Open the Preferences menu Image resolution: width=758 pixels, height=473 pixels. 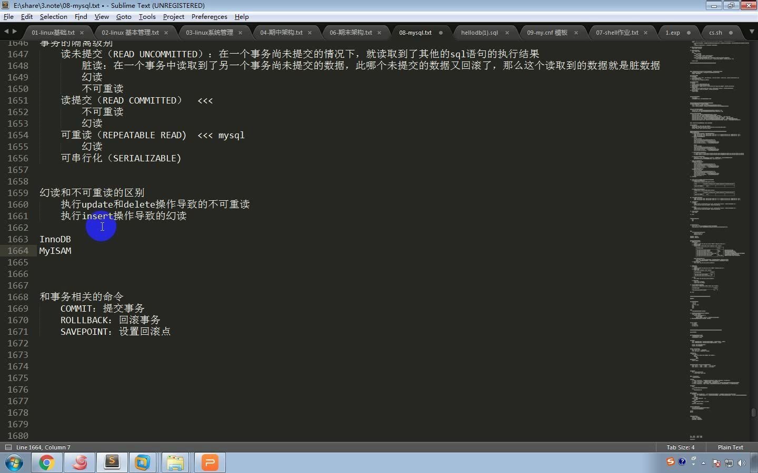coord(209,17)
